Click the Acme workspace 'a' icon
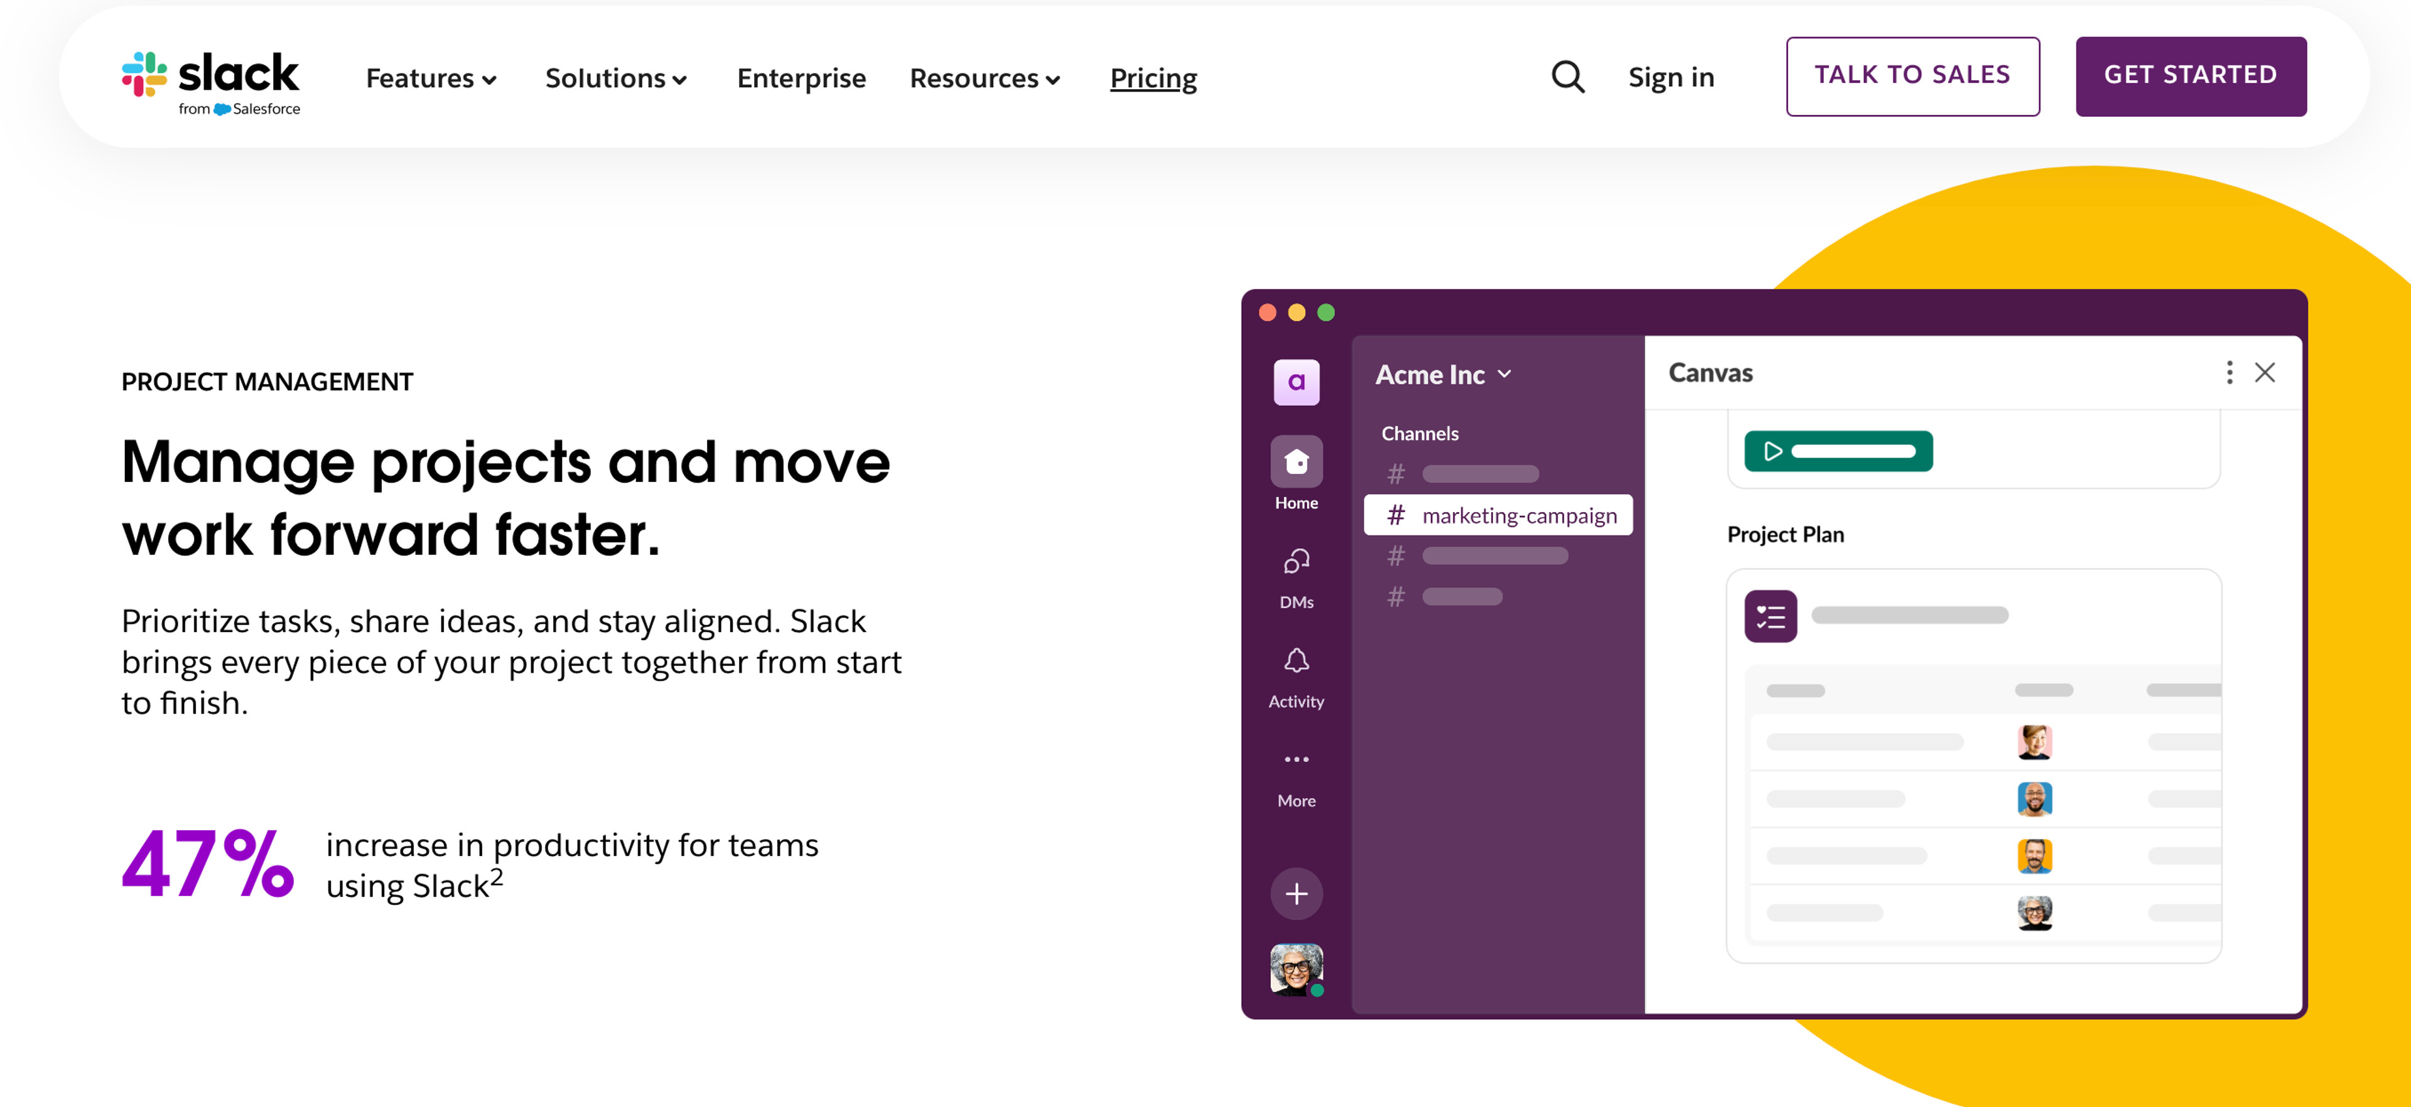 point(1297,382)
